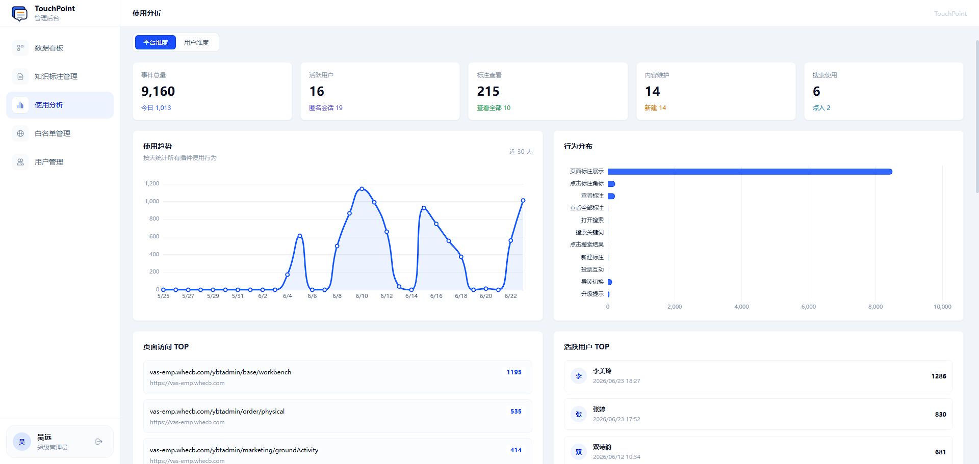Click the 点击搜索结果 axis label

tap(587, 245)
